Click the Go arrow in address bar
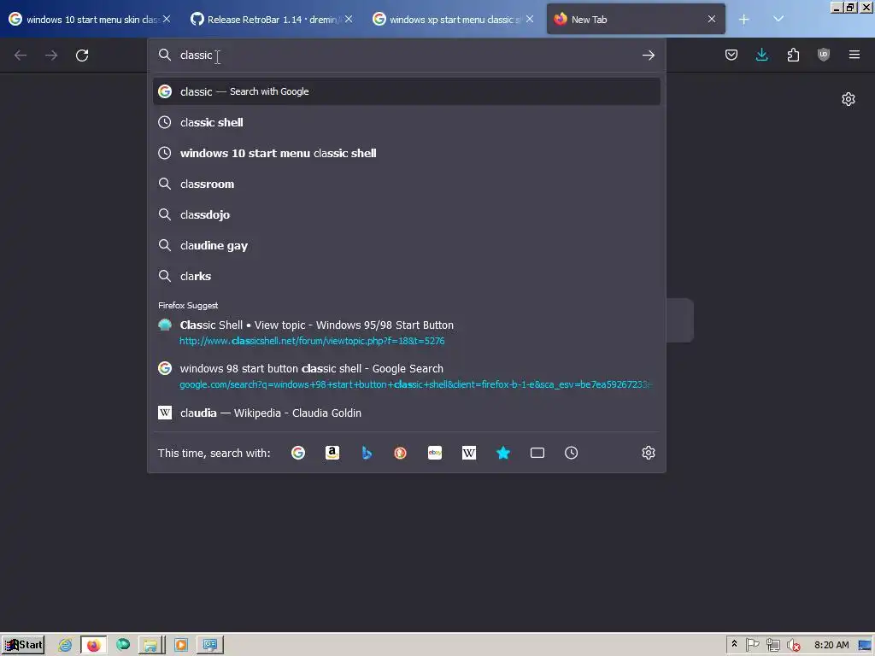Image resolution: width=875 pixels, height=656 pixels. (x=648, y=56)
